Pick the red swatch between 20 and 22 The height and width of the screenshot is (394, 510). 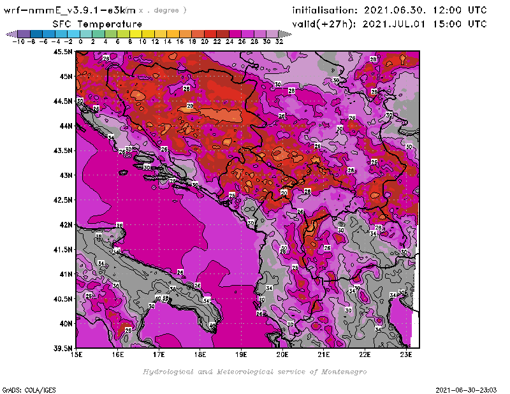[210, 34]
